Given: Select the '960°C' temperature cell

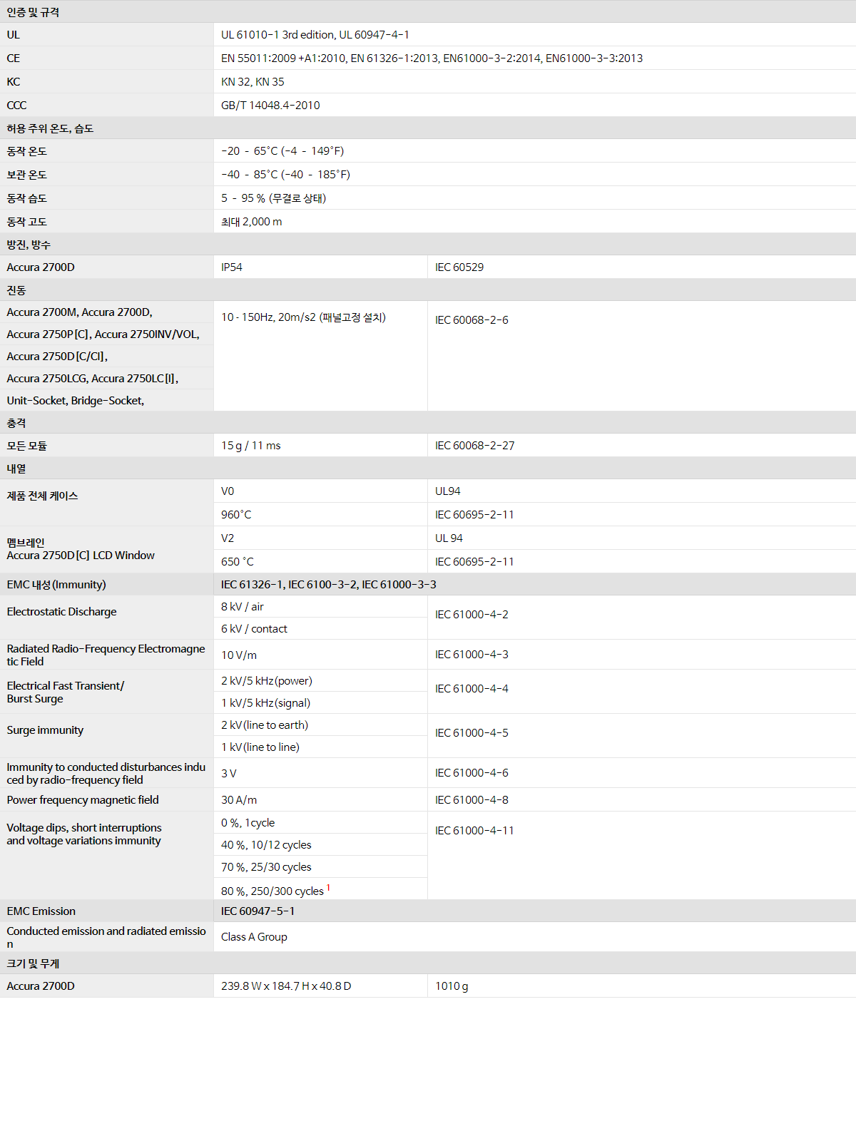Looking at the screenshot, I should click(x=320, y=515).
